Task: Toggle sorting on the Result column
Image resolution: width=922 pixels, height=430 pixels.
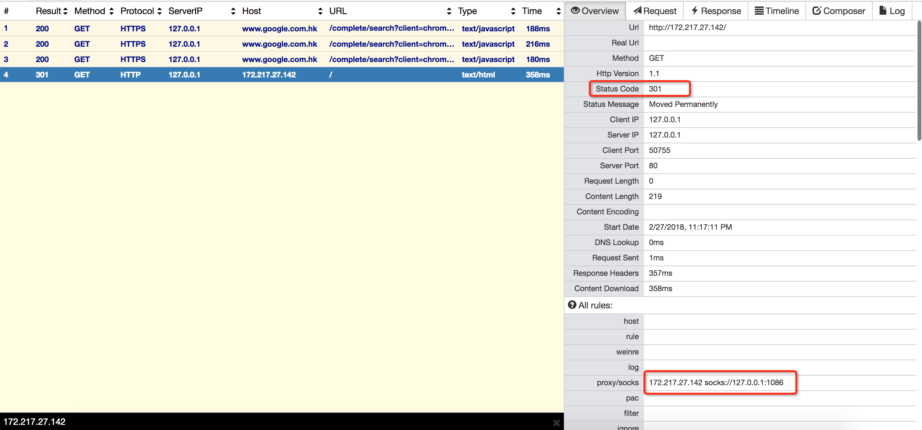Action: (x=65, y=11)
